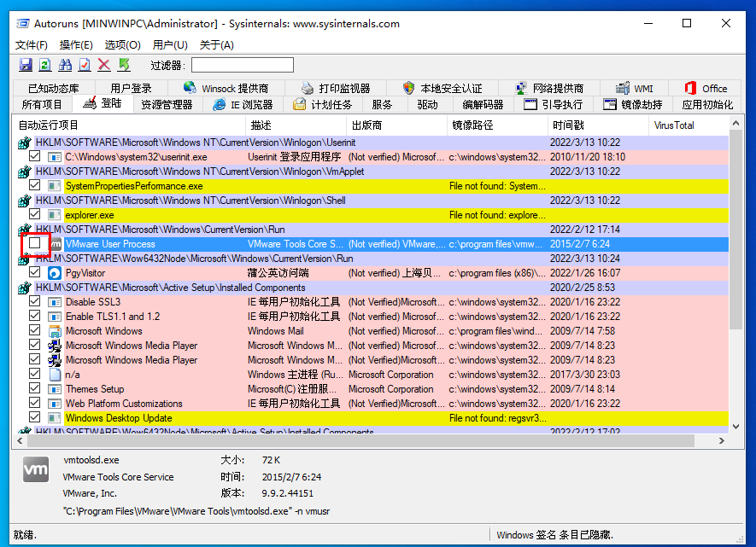This screenshot has height=547, width=756.
Task: Sort by the 描述 column header
Action: pos(296,125)
